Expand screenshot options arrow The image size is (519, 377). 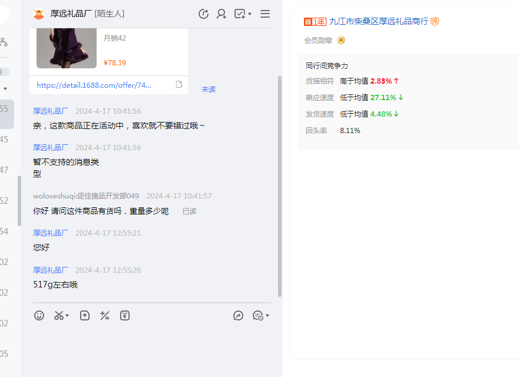coord(67,315)
